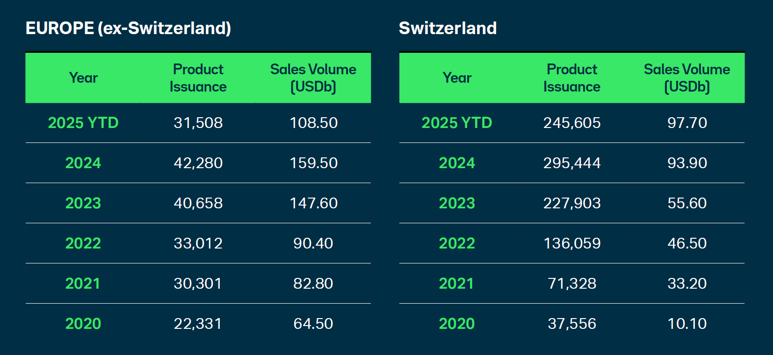Select the 22,331 issuance value
This screenshot has height=355, width=773.
(198, 323)
